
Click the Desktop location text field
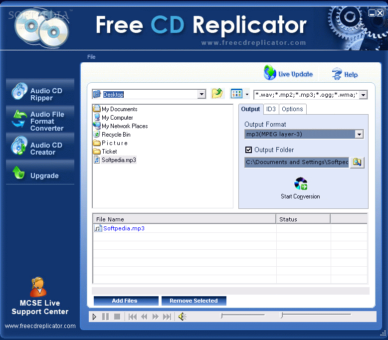click(146, 94)
